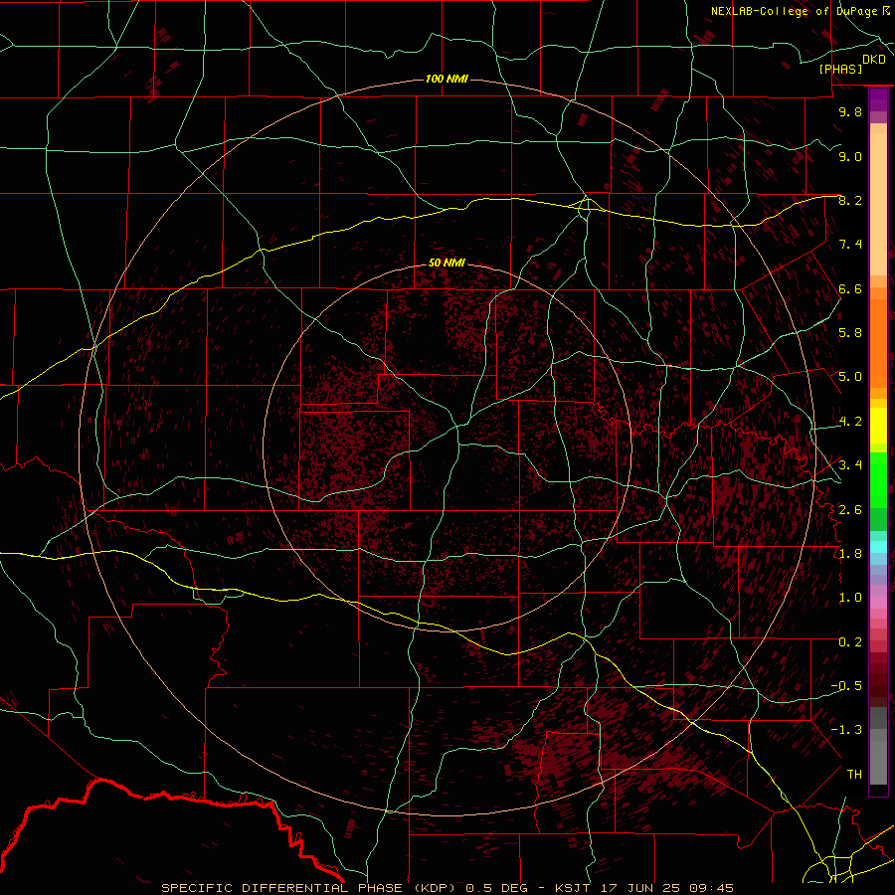Click the 0.2 value on the color scale
The width and height of the screenshot is (895, 895).
tap(850, 642)
